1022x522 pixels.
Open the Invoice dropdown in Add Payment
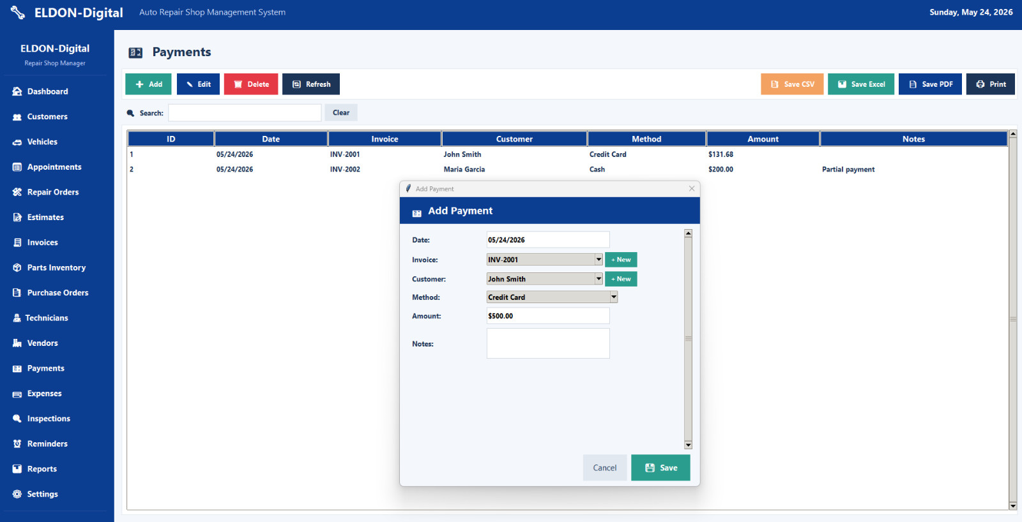point(599,260)
